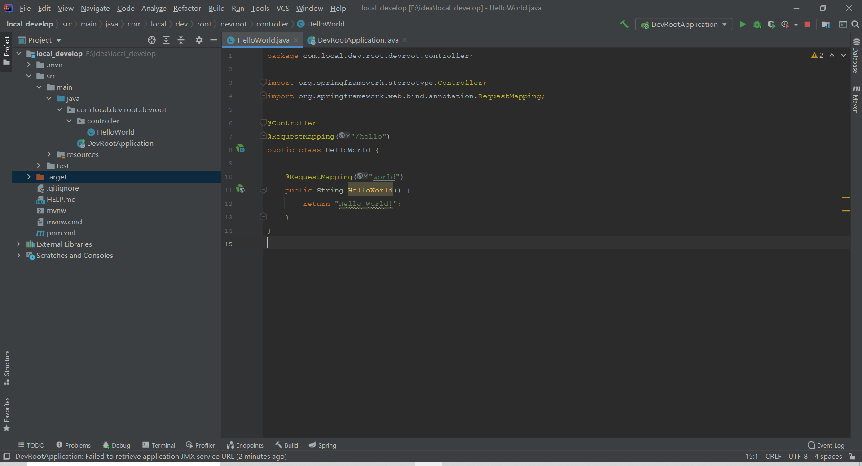This screenshot has width=862, height=466.
Task: Expand External Libraries node
Action: [18, 244]
